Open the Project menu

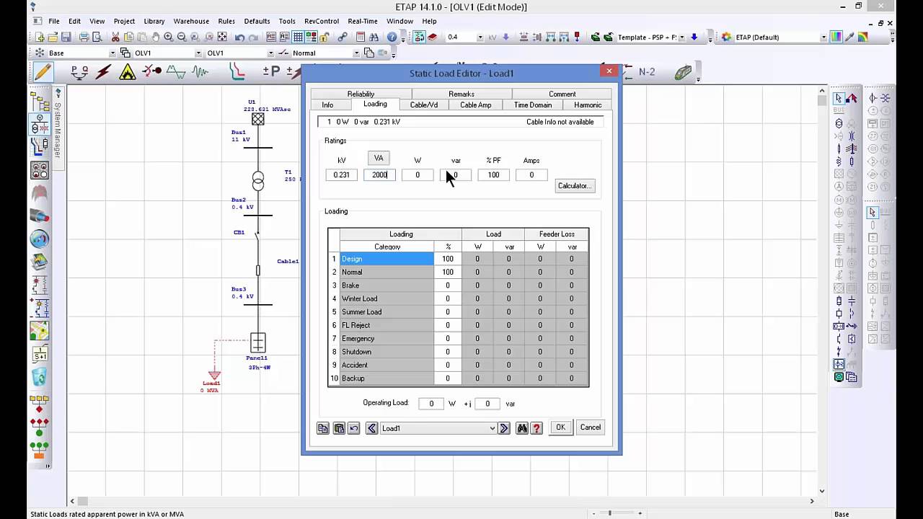coord(124,21)
